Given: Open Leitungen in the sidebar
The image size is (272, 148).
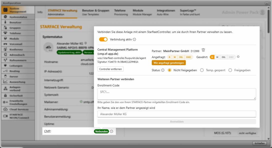Looking at the screenshot, I should (18, 66).
